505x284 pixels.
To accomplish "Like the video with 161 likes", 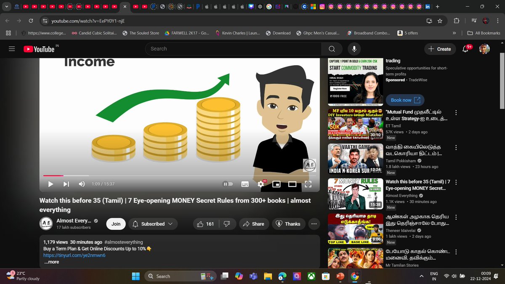I will [x=206, y=224].
